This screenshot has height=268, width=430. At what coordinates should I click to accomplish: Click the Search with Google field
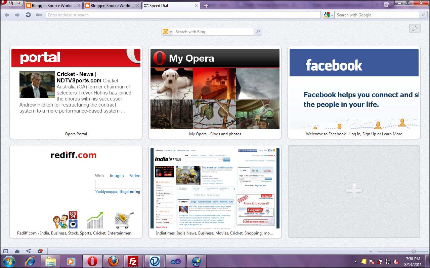click(377, 15)
